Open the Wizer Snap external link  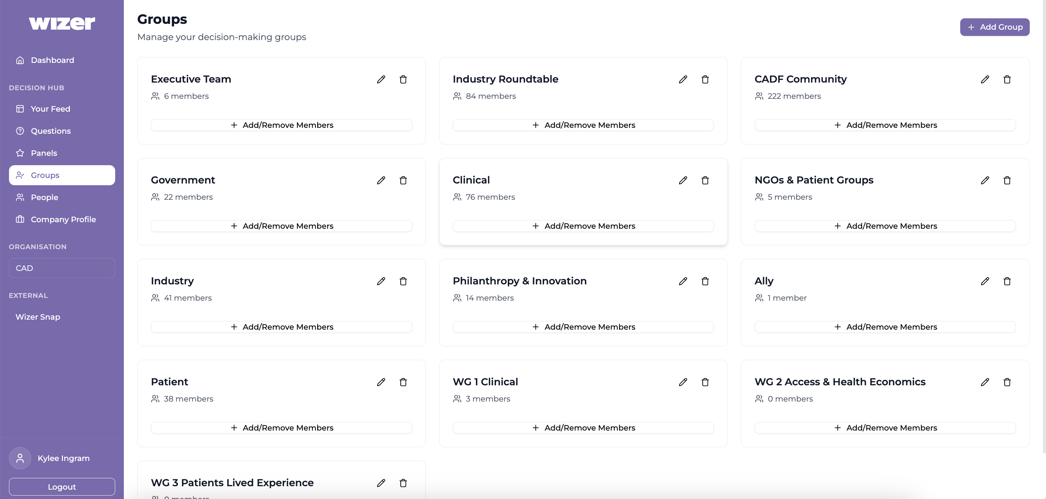click(38, 317)
